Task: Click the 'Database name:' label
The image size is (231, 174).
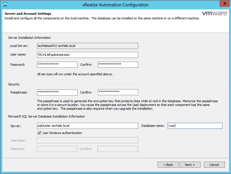Action: click(x=153, y=126)
